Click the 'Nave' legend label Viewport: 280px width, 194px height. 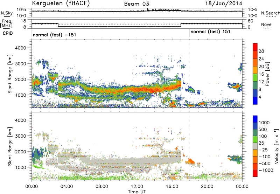click(266, 24)
